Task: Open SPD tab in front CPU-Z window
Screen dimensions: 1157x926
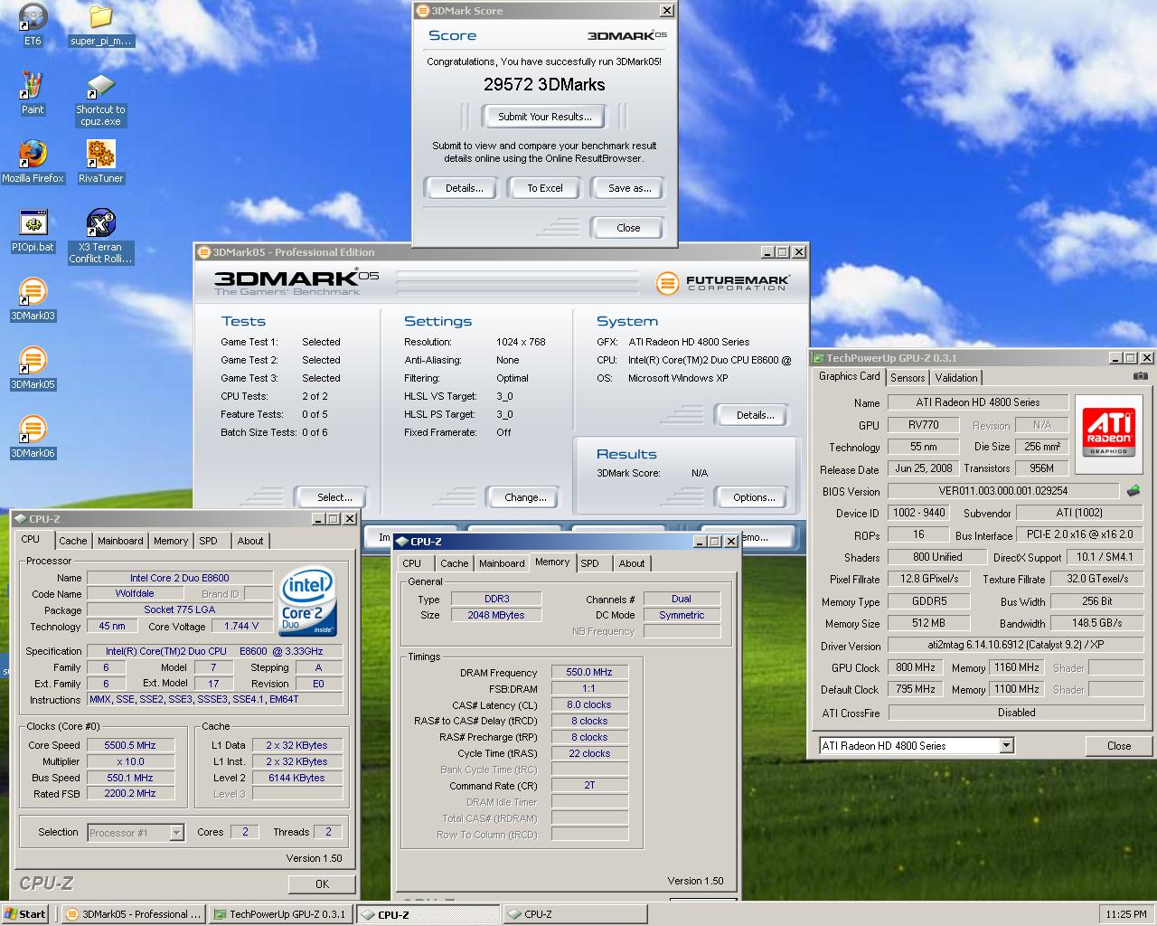Action: tap(590, 563)
